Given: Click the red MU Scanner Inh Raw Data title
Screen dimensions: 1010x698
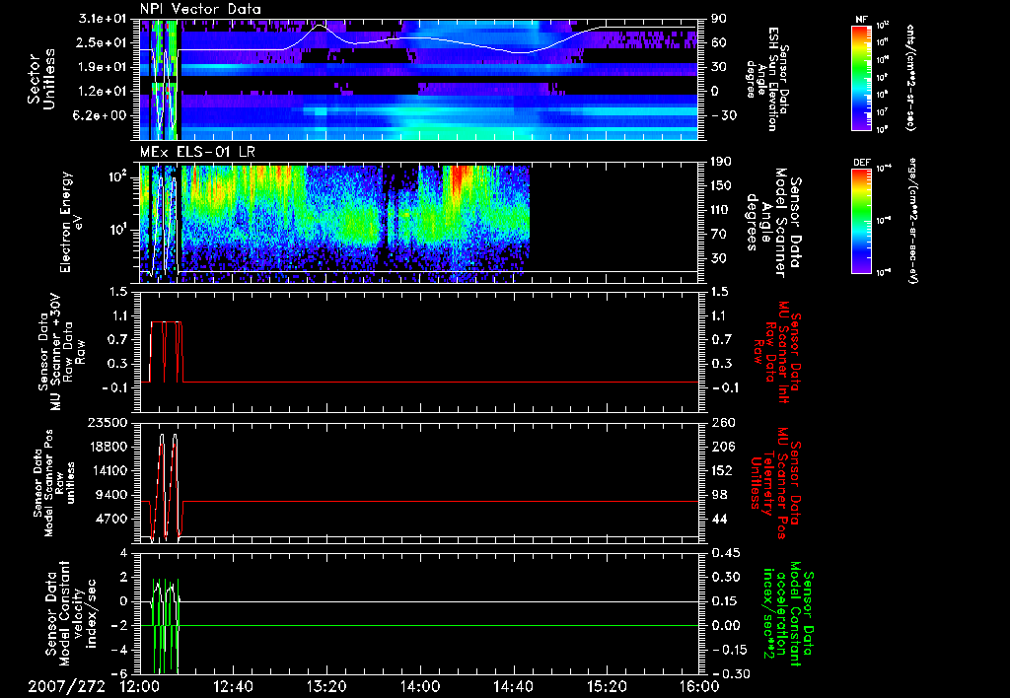Looking at the screenshot, I should (x=777, y=352).
